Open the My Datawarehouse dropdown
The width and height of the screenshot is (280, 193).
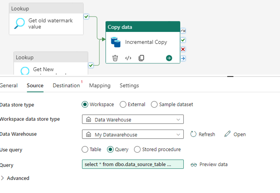point(133,134)
